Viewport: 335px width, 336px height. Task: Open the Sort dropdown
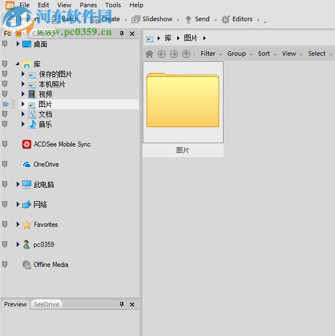[x=267, y=53]
